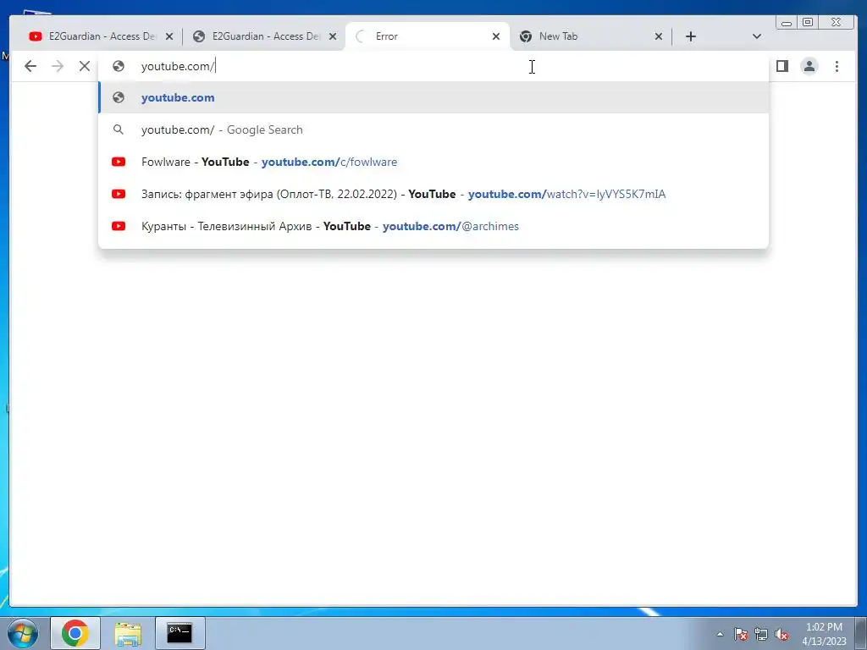Open Command Prompt from taskbar
This screenshot has height=650, width=867.
[179, 633]
